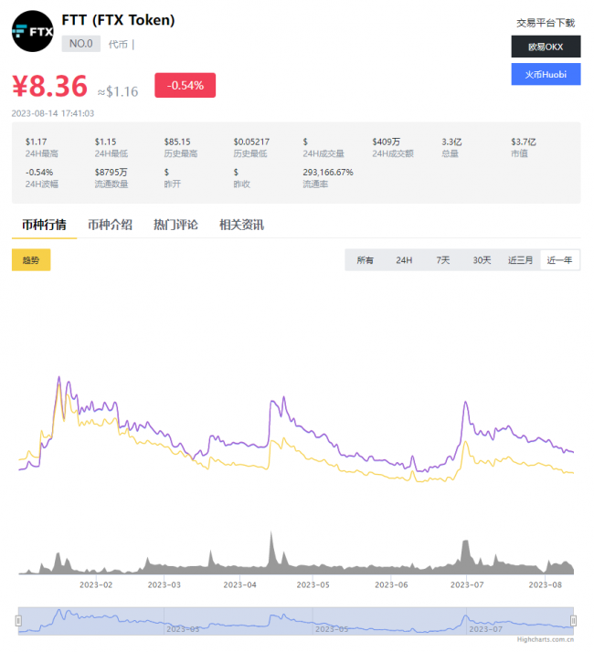Click the $1.15 24H最低 value
Image resolution: width=594 pixels, height=652 pixels.
click(105, 142)
